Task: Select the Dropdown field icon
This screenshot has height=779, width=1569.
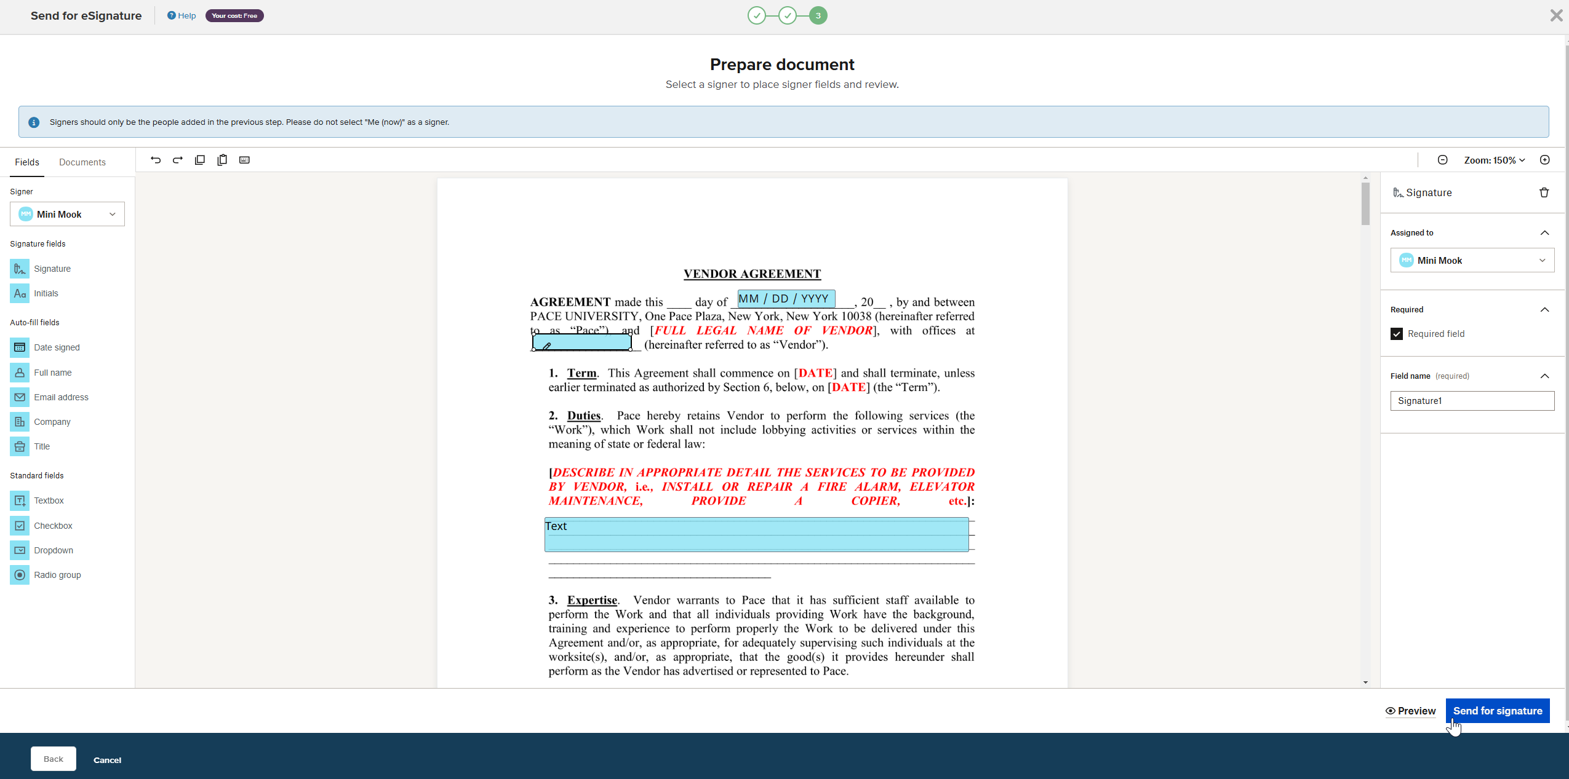Action: click(20, 550)
